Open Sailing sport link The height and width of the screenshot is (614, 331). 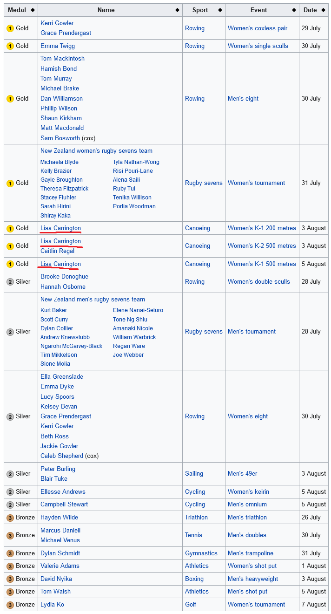point(194,473)
